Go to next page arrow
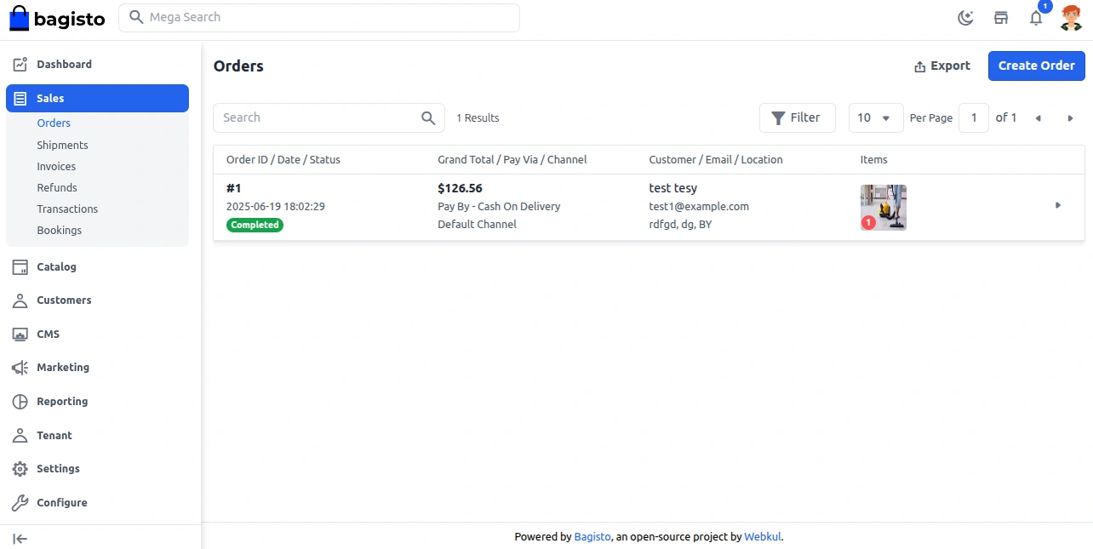1093x549 pixels. [x=1070, y=118]
